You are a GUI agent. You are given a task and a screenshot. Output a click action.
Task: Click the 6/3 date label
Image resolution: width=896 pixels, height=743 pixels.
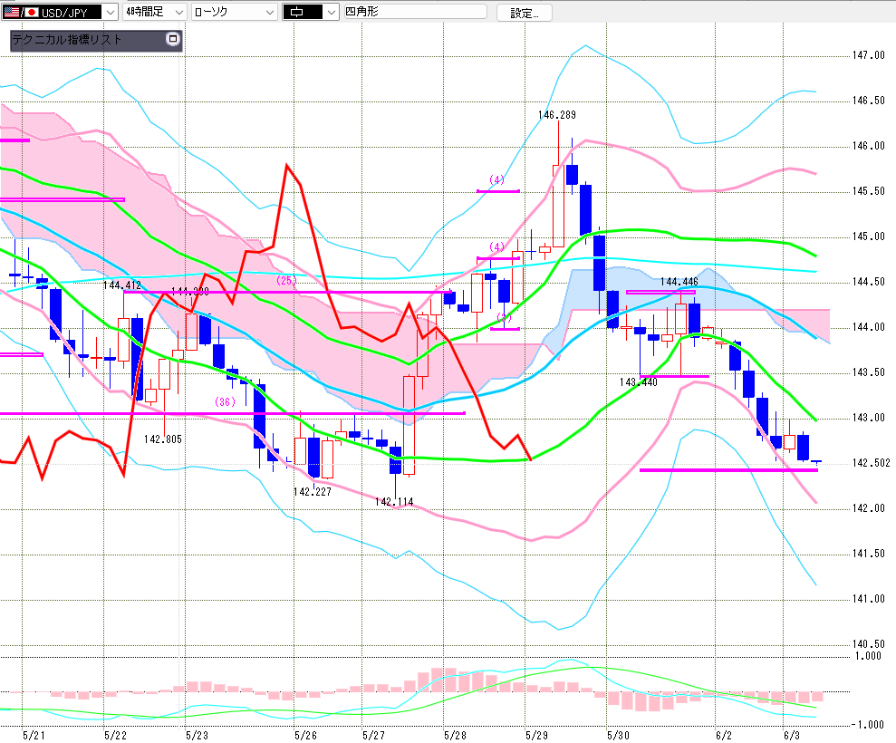click(x=792, y=735)
